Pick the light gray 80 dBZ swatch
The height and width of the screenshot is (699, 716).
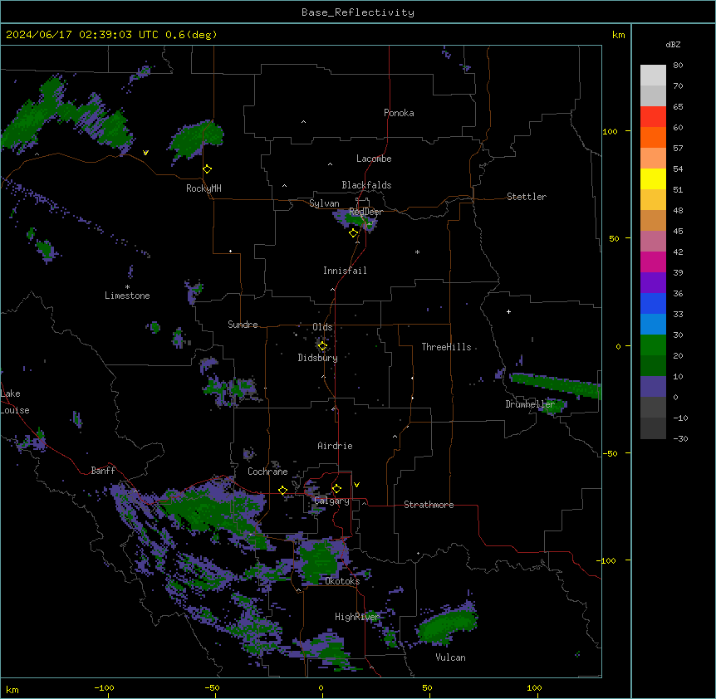(653, 76)
